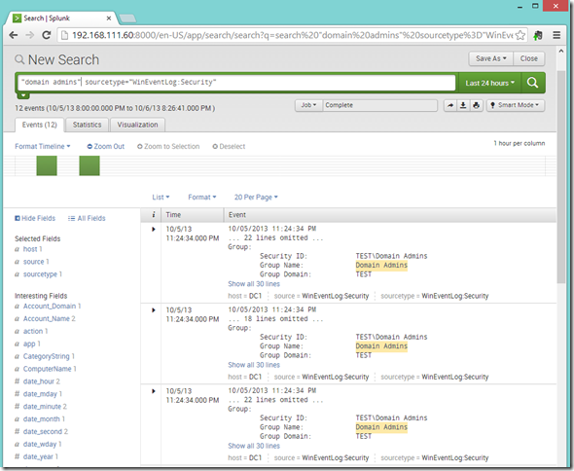
Task: Reload the page with refresh icon
Action: [x=46, y=35]
